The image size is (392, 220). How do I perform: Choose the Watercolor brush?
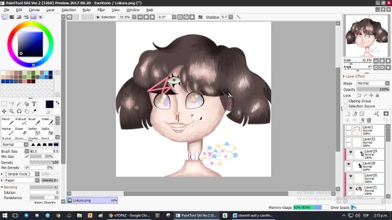(x=48, y=122)
